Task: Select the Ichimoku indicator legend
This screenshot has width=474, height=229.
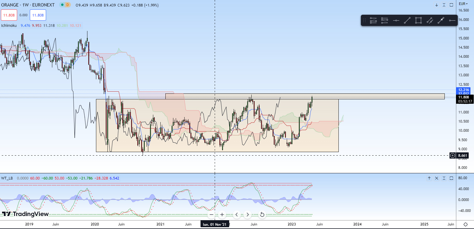Action: [x=9, y=26]
